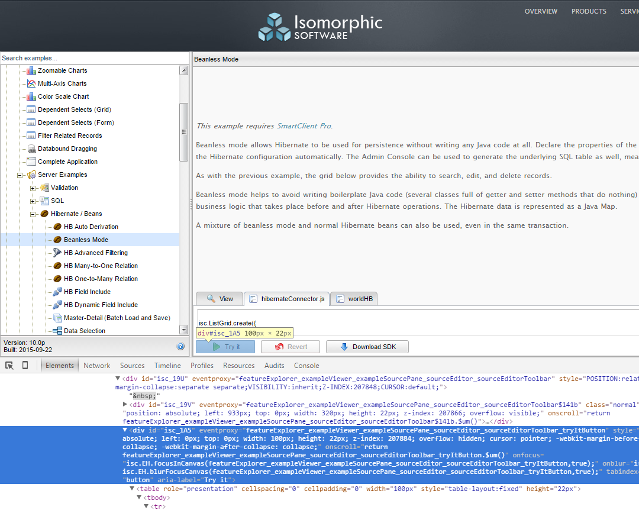This screenshot has height=510, width=639.
Task: Expand the Validation tree node
Action: [x=33, y=188]
